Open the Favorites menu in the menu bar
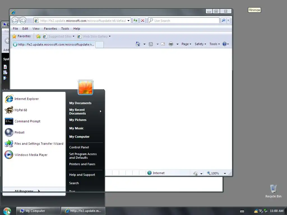This screenshot has width=287, height=215. tap(50, 29)
